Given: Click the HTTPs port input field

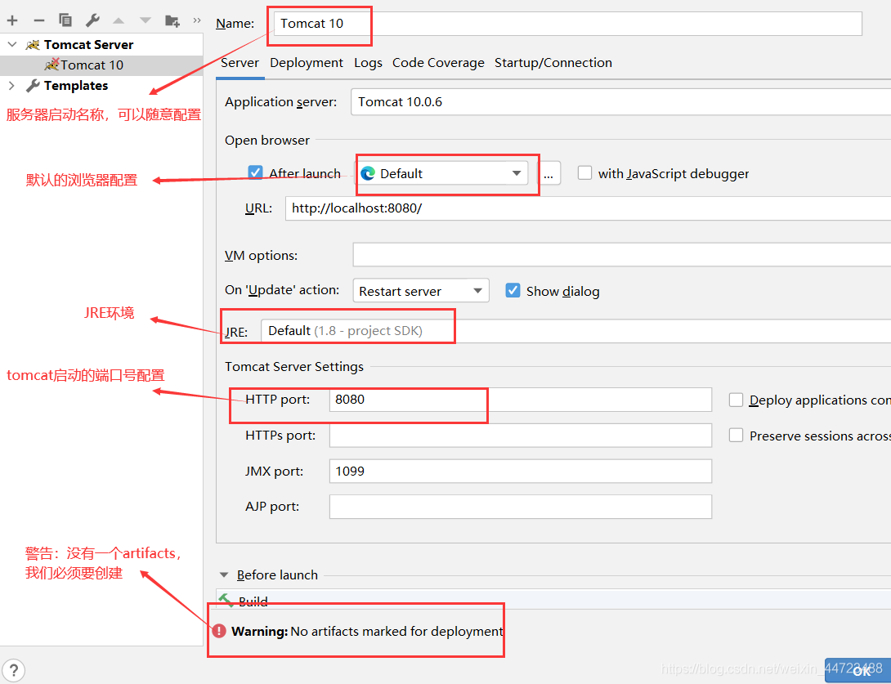Looking at the screenshot, I should (521, 436).
